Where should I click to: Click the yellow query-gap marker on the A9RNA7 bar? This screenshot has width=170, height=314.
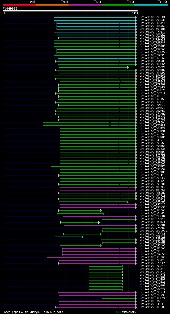click(x=114, y=203)
